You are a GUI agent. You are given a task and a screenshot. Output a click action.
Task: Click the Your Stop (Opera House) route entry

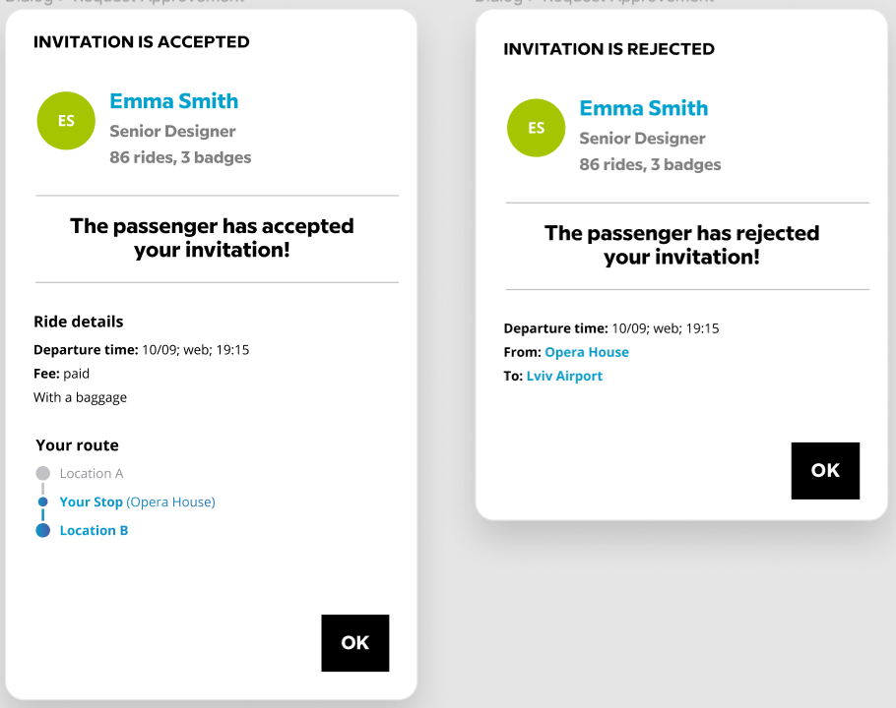tap(137, 501)
